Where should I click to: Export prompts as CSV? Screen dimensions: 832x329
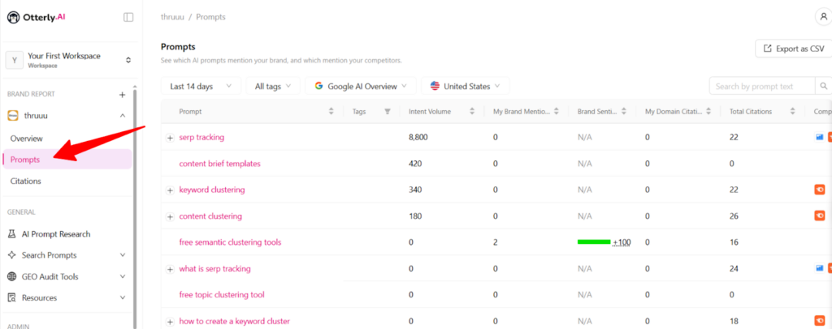pyautogui.click(x=792, y=49)
